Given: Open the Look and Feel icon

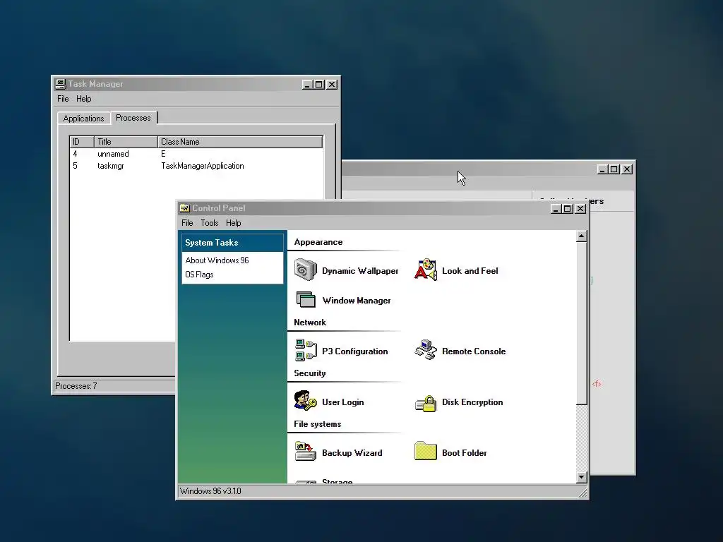Looking at the screenshot, I should click(x=426, y=270).
